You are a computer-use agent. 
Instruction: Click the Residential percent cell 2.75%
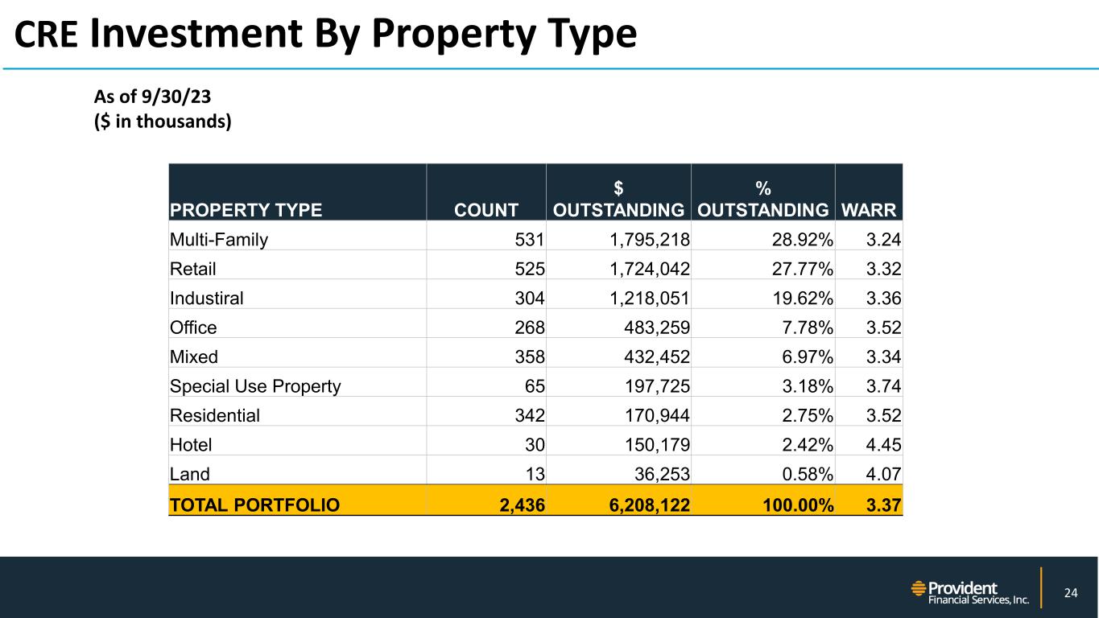pyautogui.click(x=805, y=416)
